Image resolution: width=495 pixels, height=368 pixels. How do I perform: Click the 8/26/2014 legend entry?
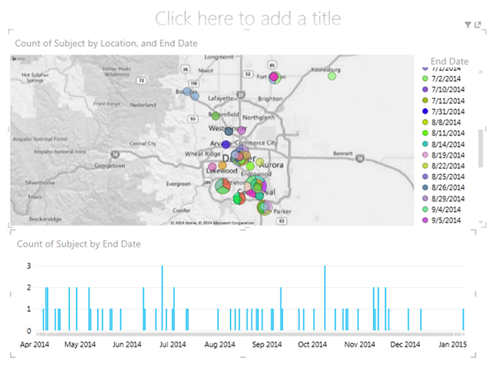[x=444, y=187]
